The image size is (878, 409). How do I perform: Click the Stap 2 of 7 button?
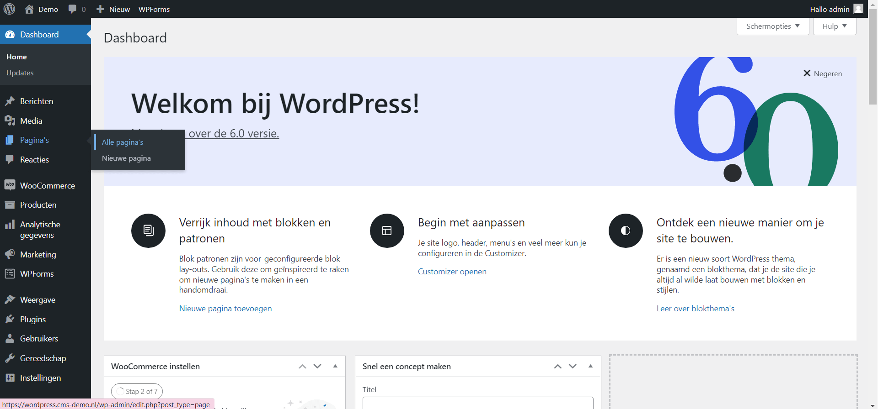[137, 392]
